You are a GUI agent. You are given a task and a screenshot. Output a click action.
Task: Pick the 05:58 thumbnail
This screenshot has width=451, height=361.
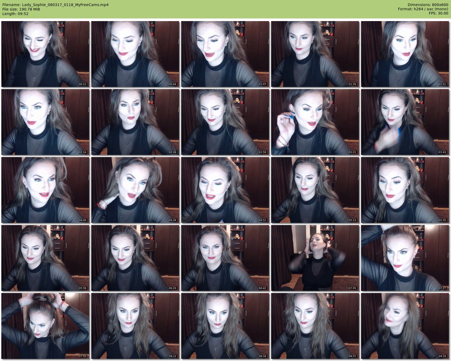(45, 258)
